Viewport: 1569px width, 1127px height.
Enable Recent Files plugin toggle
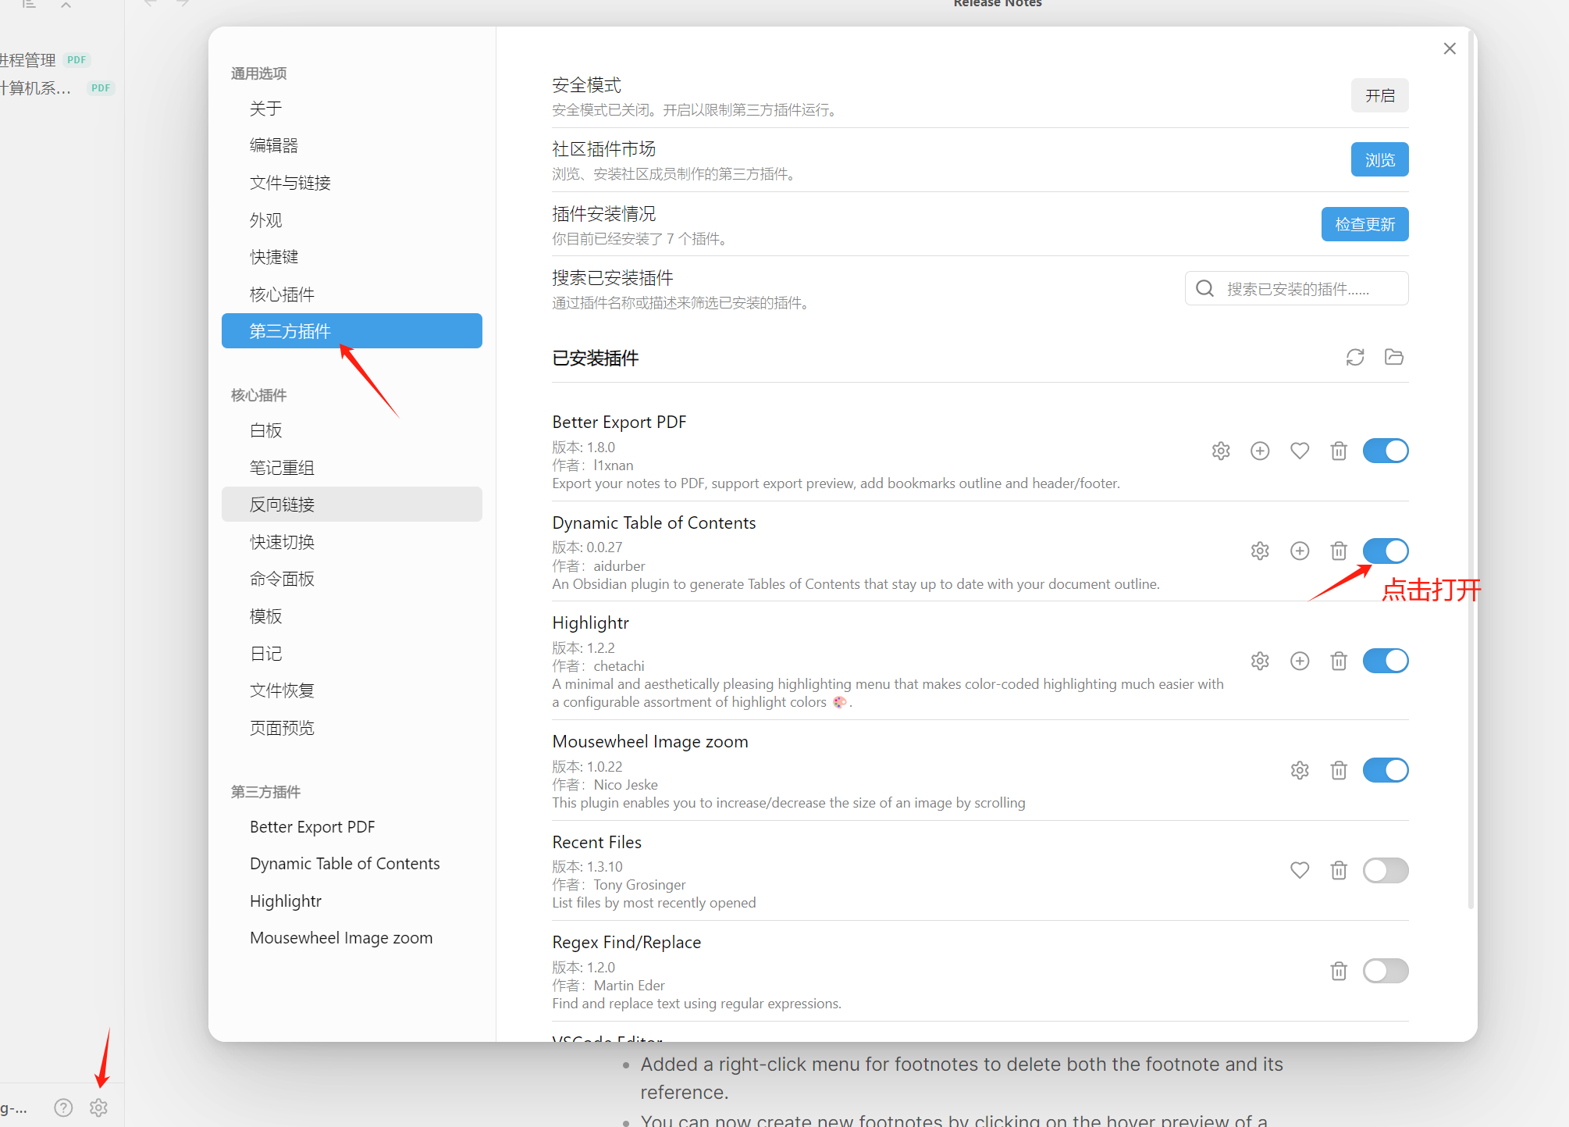(x=1385, y=870)
